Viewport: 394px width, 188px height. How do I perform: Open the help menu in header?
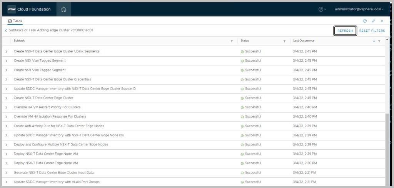(322, 9)
